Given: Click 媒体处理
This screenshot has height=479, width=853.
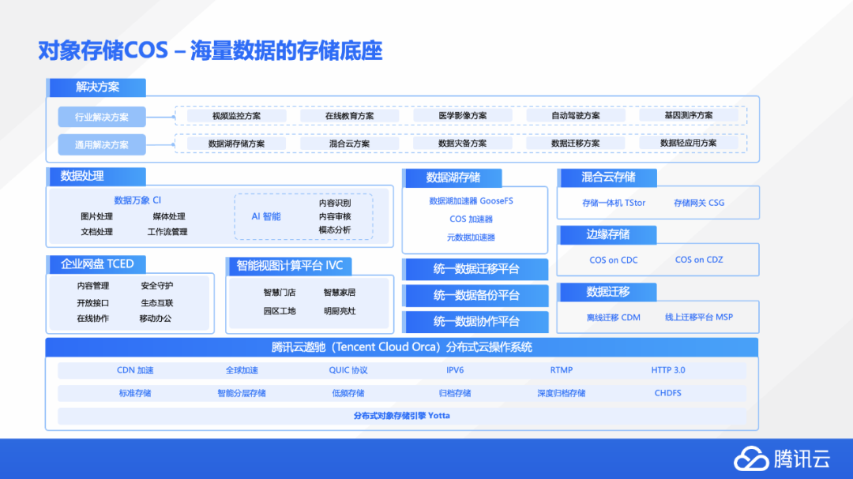Looking at the screenshot, I should 169,216.
